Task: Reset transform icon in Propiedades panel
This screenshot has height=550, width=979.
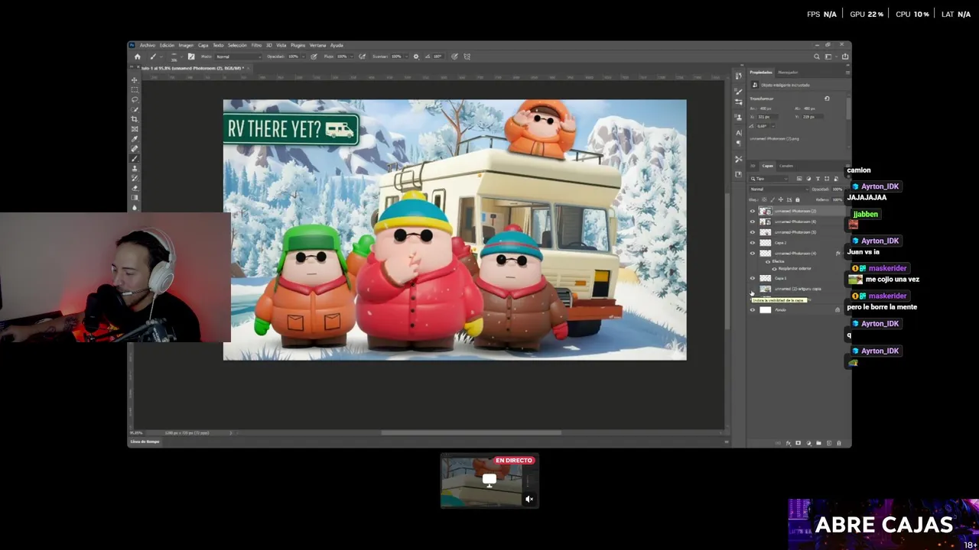Action: (827, 99)
